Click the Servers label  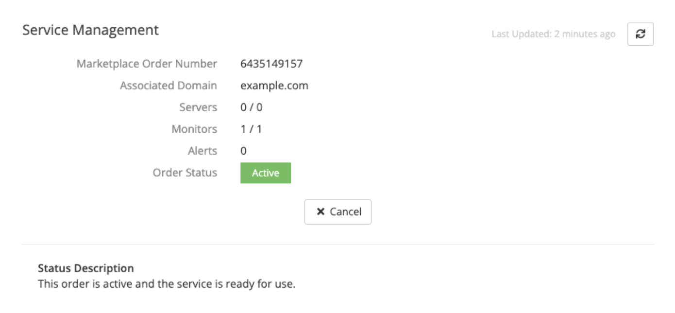pyautogui.click(x=198, y=107)
